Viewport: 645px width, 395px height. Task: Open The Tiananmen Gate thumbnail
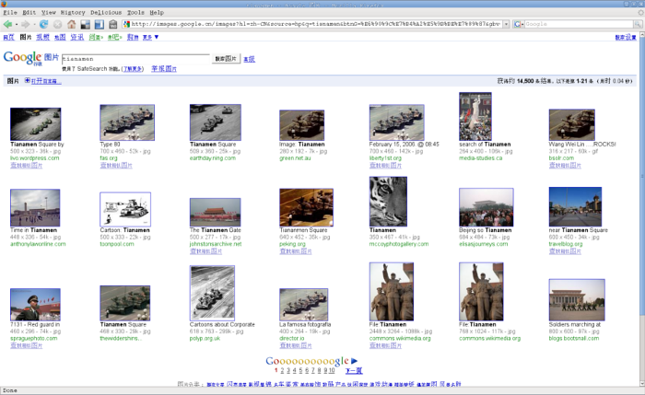tap(215, 212)
